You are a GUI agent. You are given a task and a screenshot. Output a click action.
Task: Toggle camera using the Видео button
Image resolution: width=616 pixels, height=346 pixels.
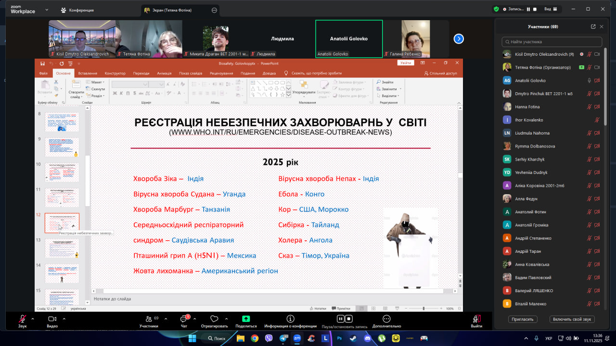point(52,319)
